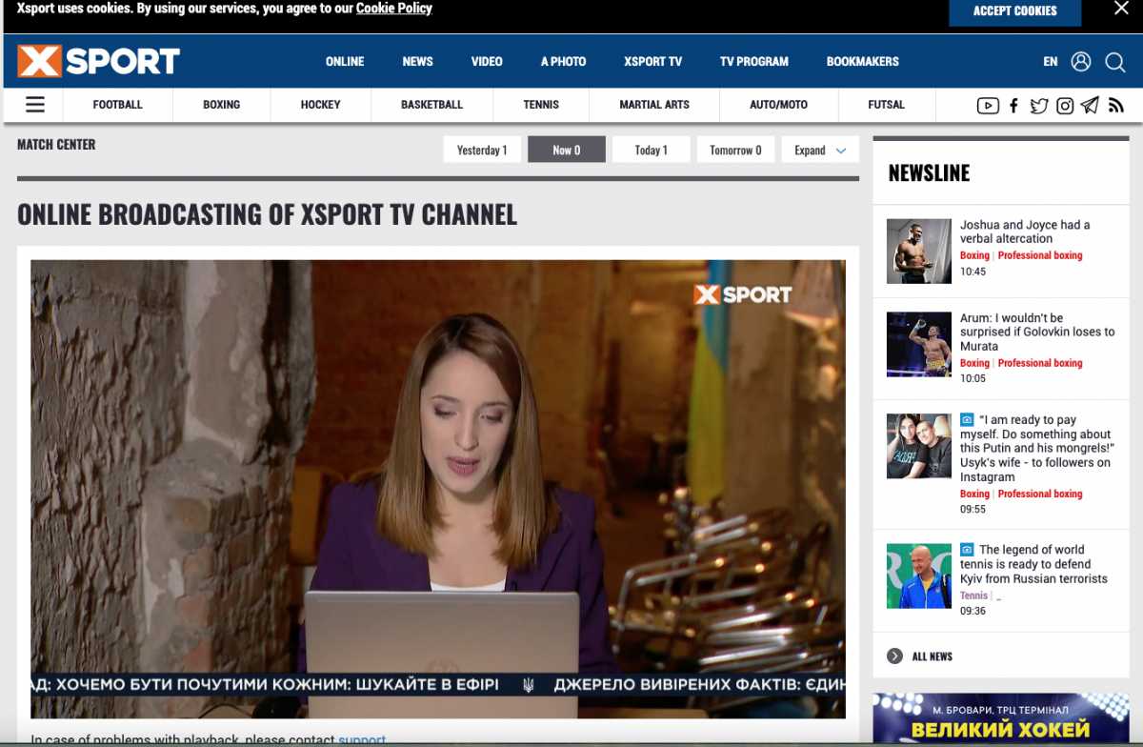The image size is (1143, 747).
Task: Switch language using the EN selector
Action: [x=1051, y=61]
